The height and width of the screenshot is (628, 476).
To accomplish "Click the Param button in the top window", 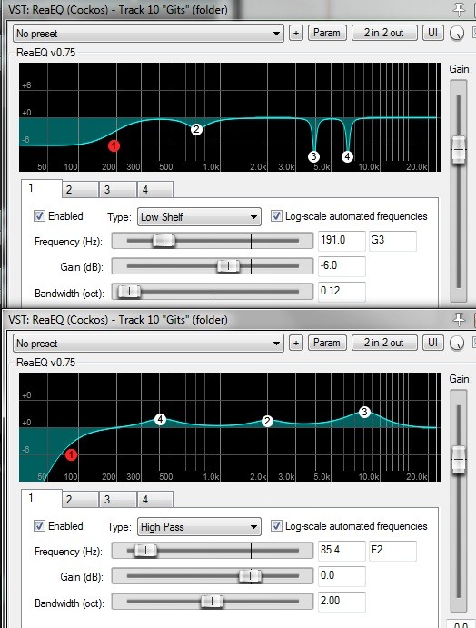I will [327, 33].
